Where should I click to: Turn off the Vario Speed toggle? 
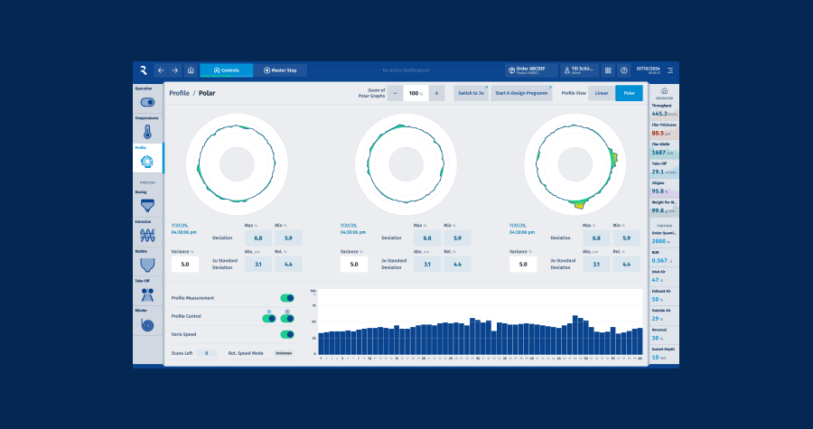tap(288, 334)
